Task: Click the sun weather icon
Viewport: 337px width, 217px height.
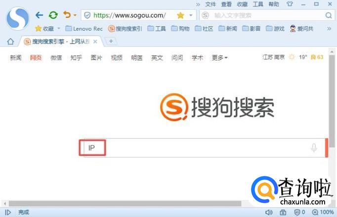Action: click(x=292, y=57)
